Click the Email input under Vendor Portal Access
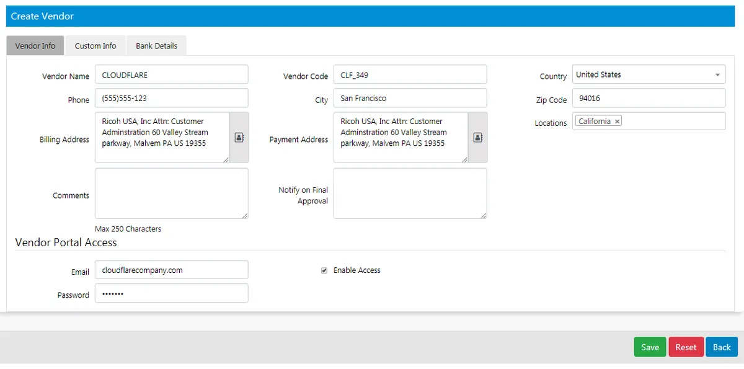 pyautogui.click(x=172, y=270)
